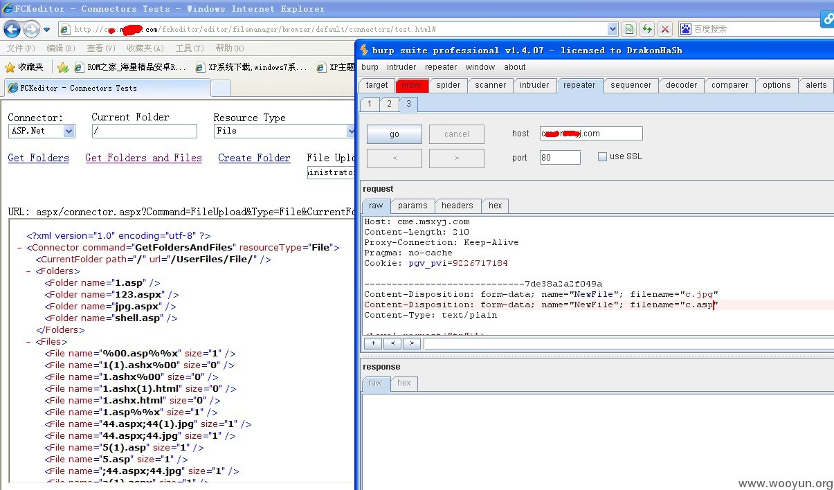Screen dimensions: 834x490
Task: Collapse the Files XML node
Action: (28, 342)
